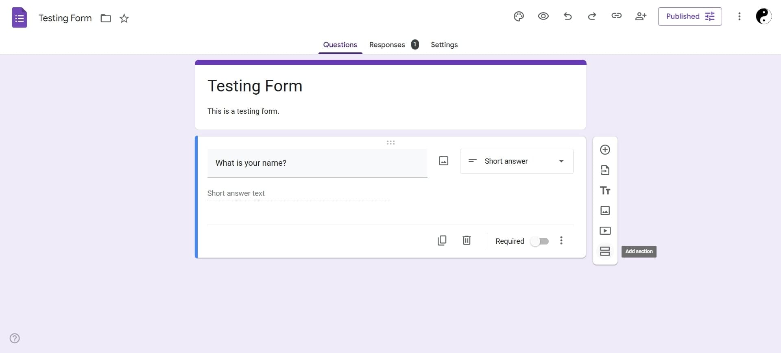This screenshot has width=781, height=353.
Task: Add title and description block
Action: 605,191
